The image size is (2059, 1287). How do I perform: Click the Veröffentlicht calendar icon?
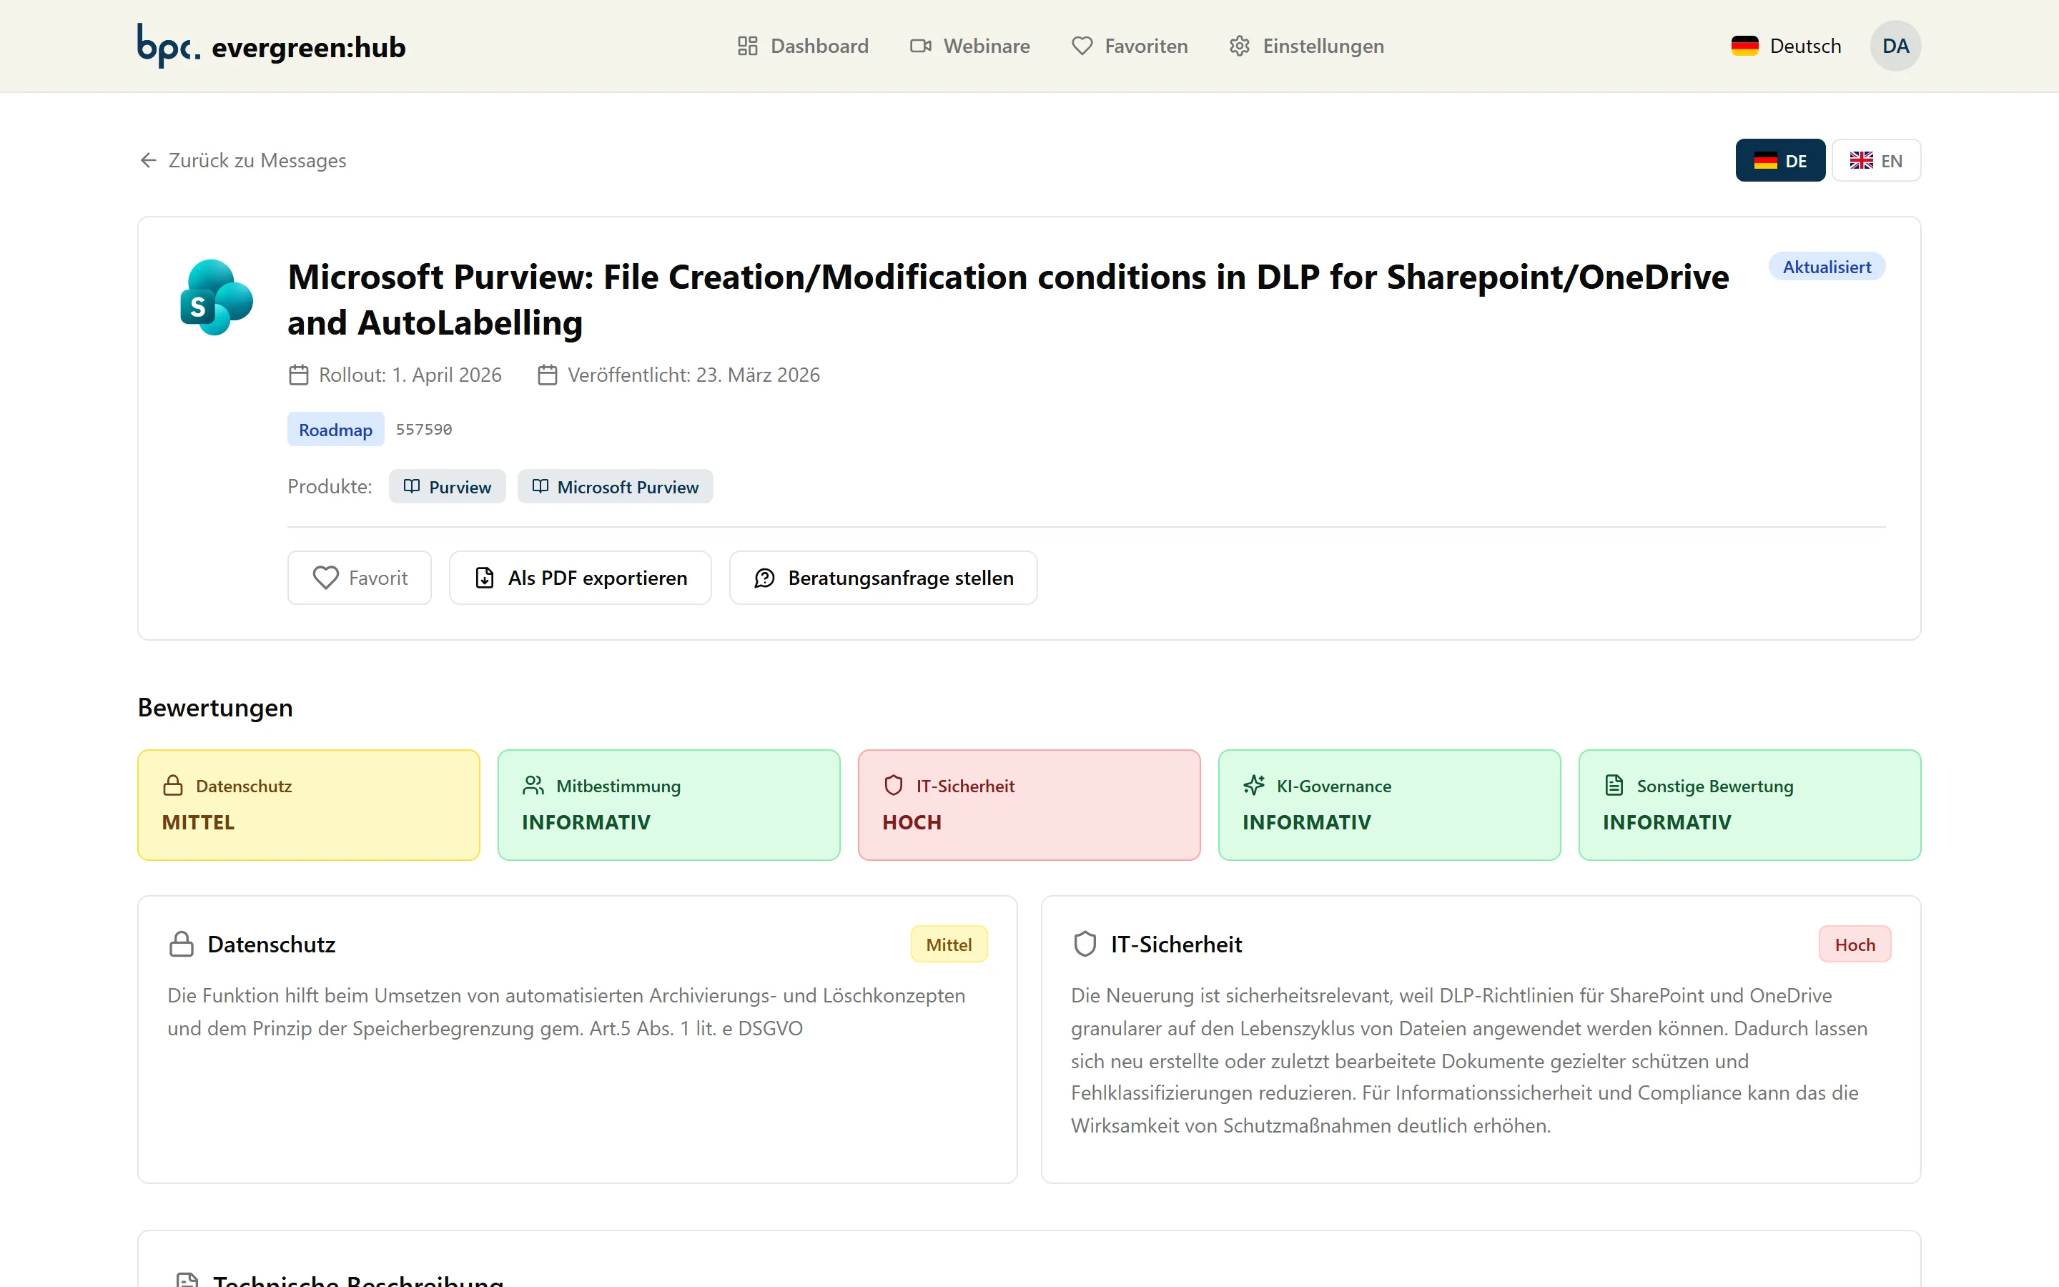point(547,375)
